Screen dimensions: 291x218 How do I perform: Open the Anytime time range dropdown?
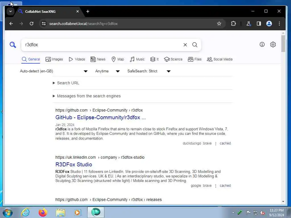tap(107, 71)
